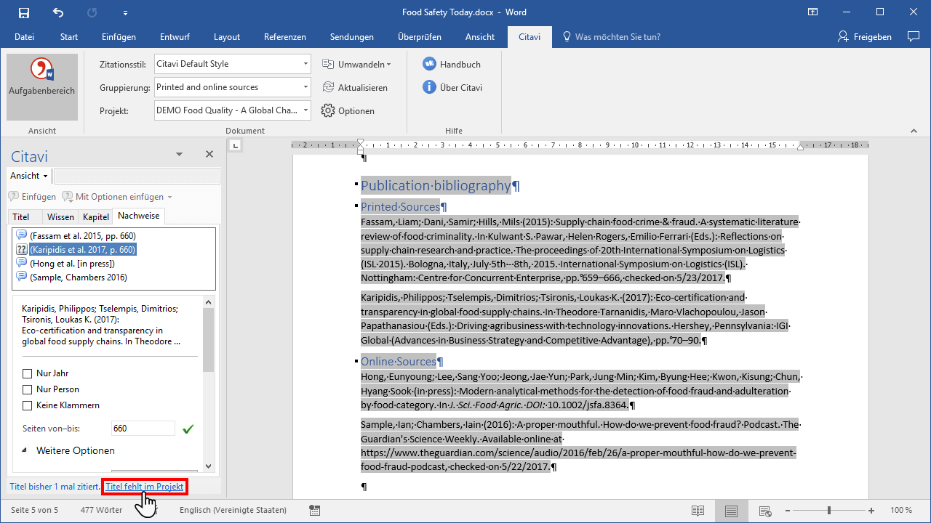931x523 pixels.
Task: Select the Hong et al. in press citation
Action: click(72, 264)
